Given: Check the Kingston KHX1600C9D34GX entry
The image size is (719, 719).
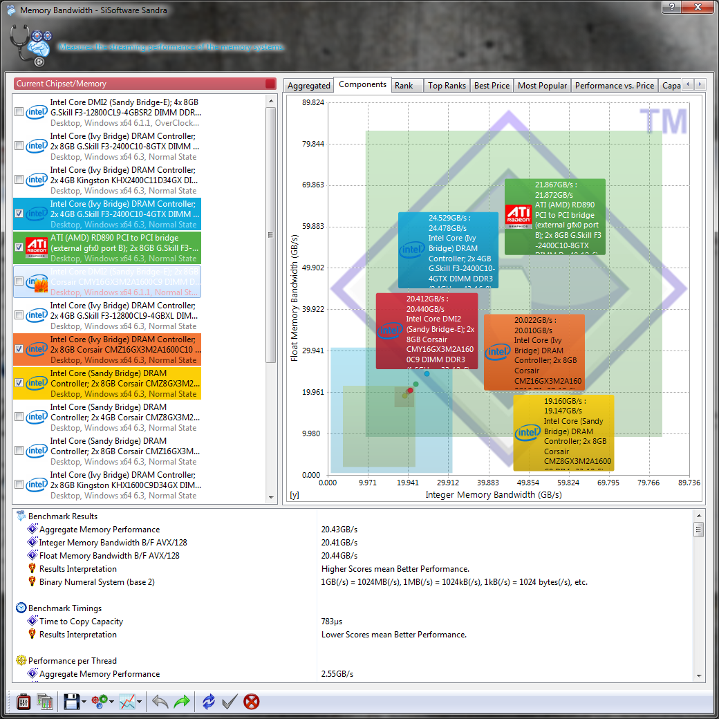Looking at the screenshot, I should (x=19, y=484).
